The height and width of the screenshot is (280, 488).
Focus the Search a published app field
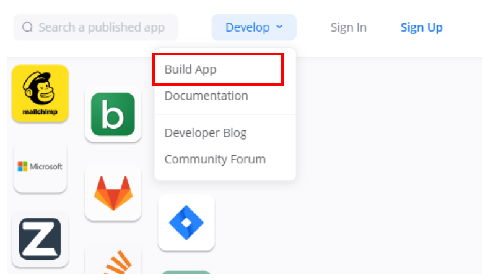pyautogui.click(x=96, y=27)
